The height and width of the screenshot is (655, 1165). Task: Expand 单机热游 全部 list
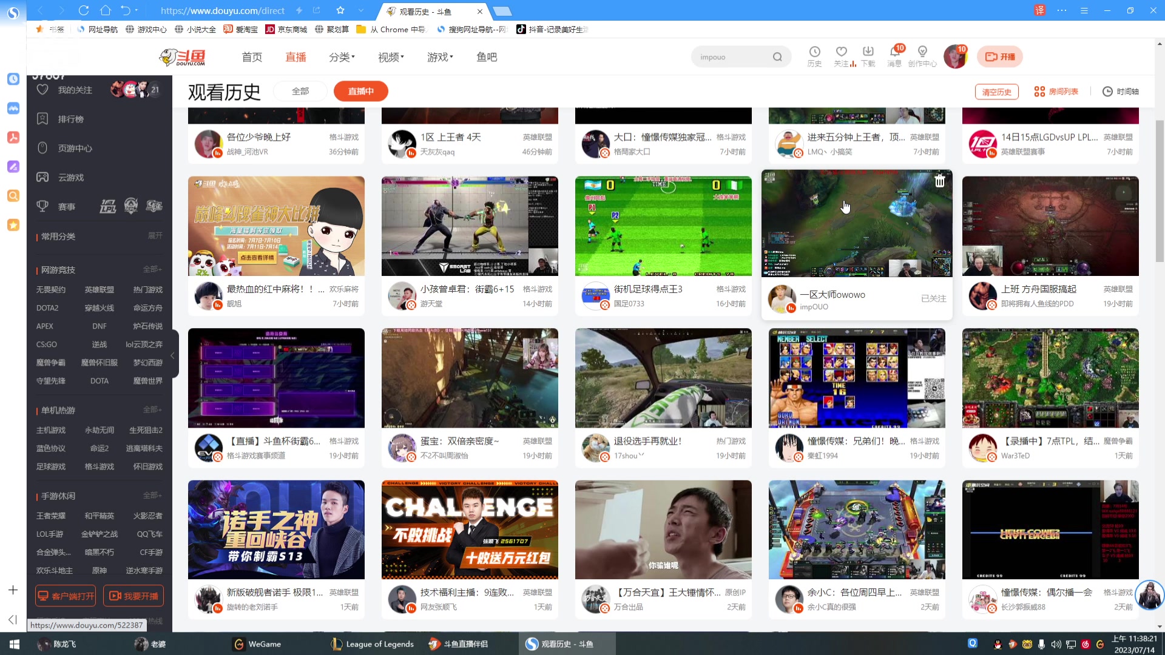tap(152, 409)
